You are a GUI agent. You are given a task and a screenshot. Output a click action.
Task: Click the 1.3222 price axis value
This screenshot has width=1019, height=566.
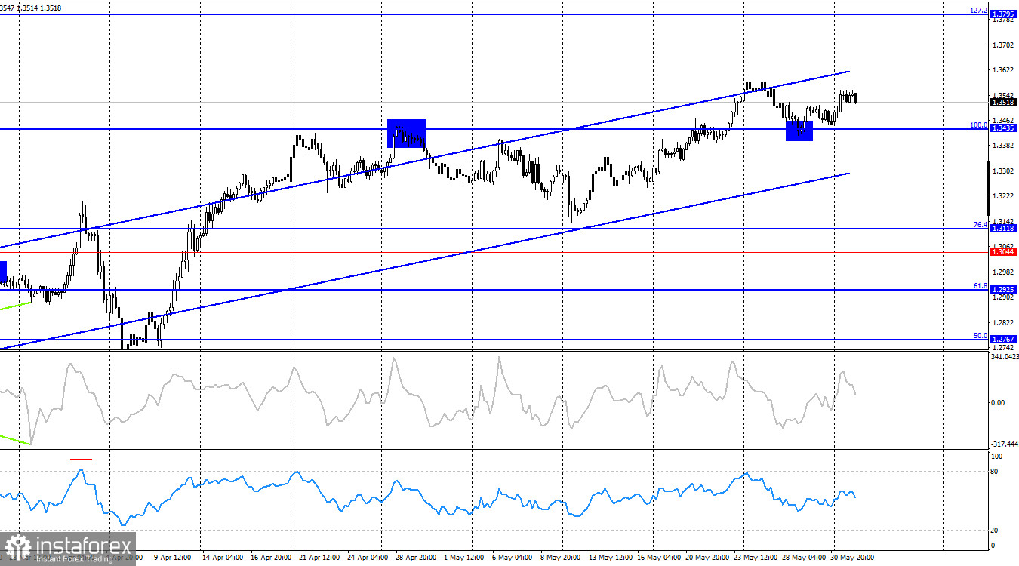[x=1005, y=196]
